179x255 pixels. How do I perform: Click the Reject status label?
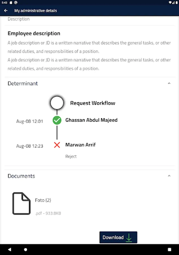click(x=71, y=156)
